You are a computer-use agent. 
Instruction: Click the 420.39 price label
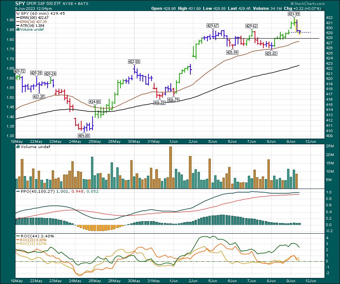coord(36,73)
